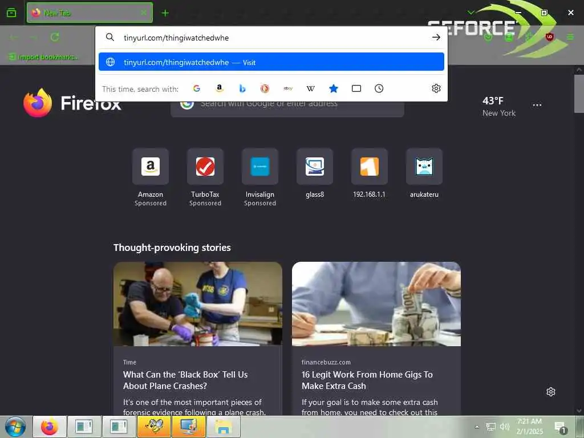Open '16 Legit Work From Home Gigs' headline
This screenshot has height=438, width=584.
tap(367, 380)
